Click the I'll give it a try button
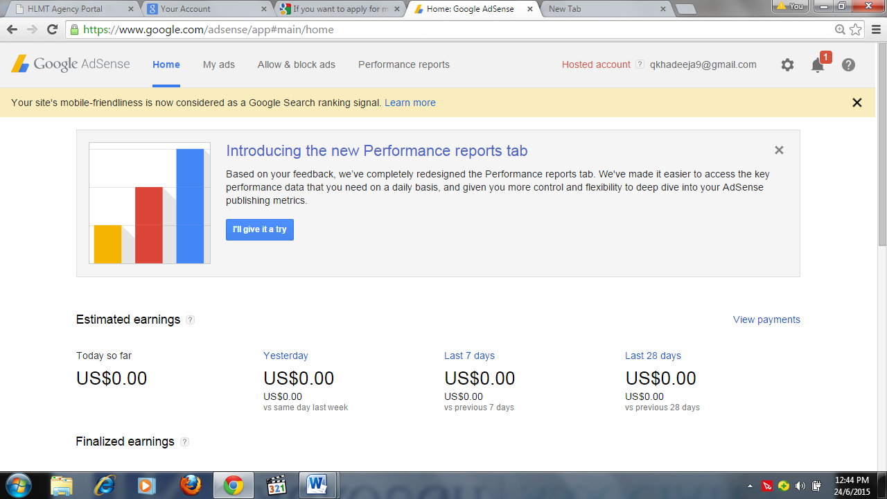 (260, 229)
